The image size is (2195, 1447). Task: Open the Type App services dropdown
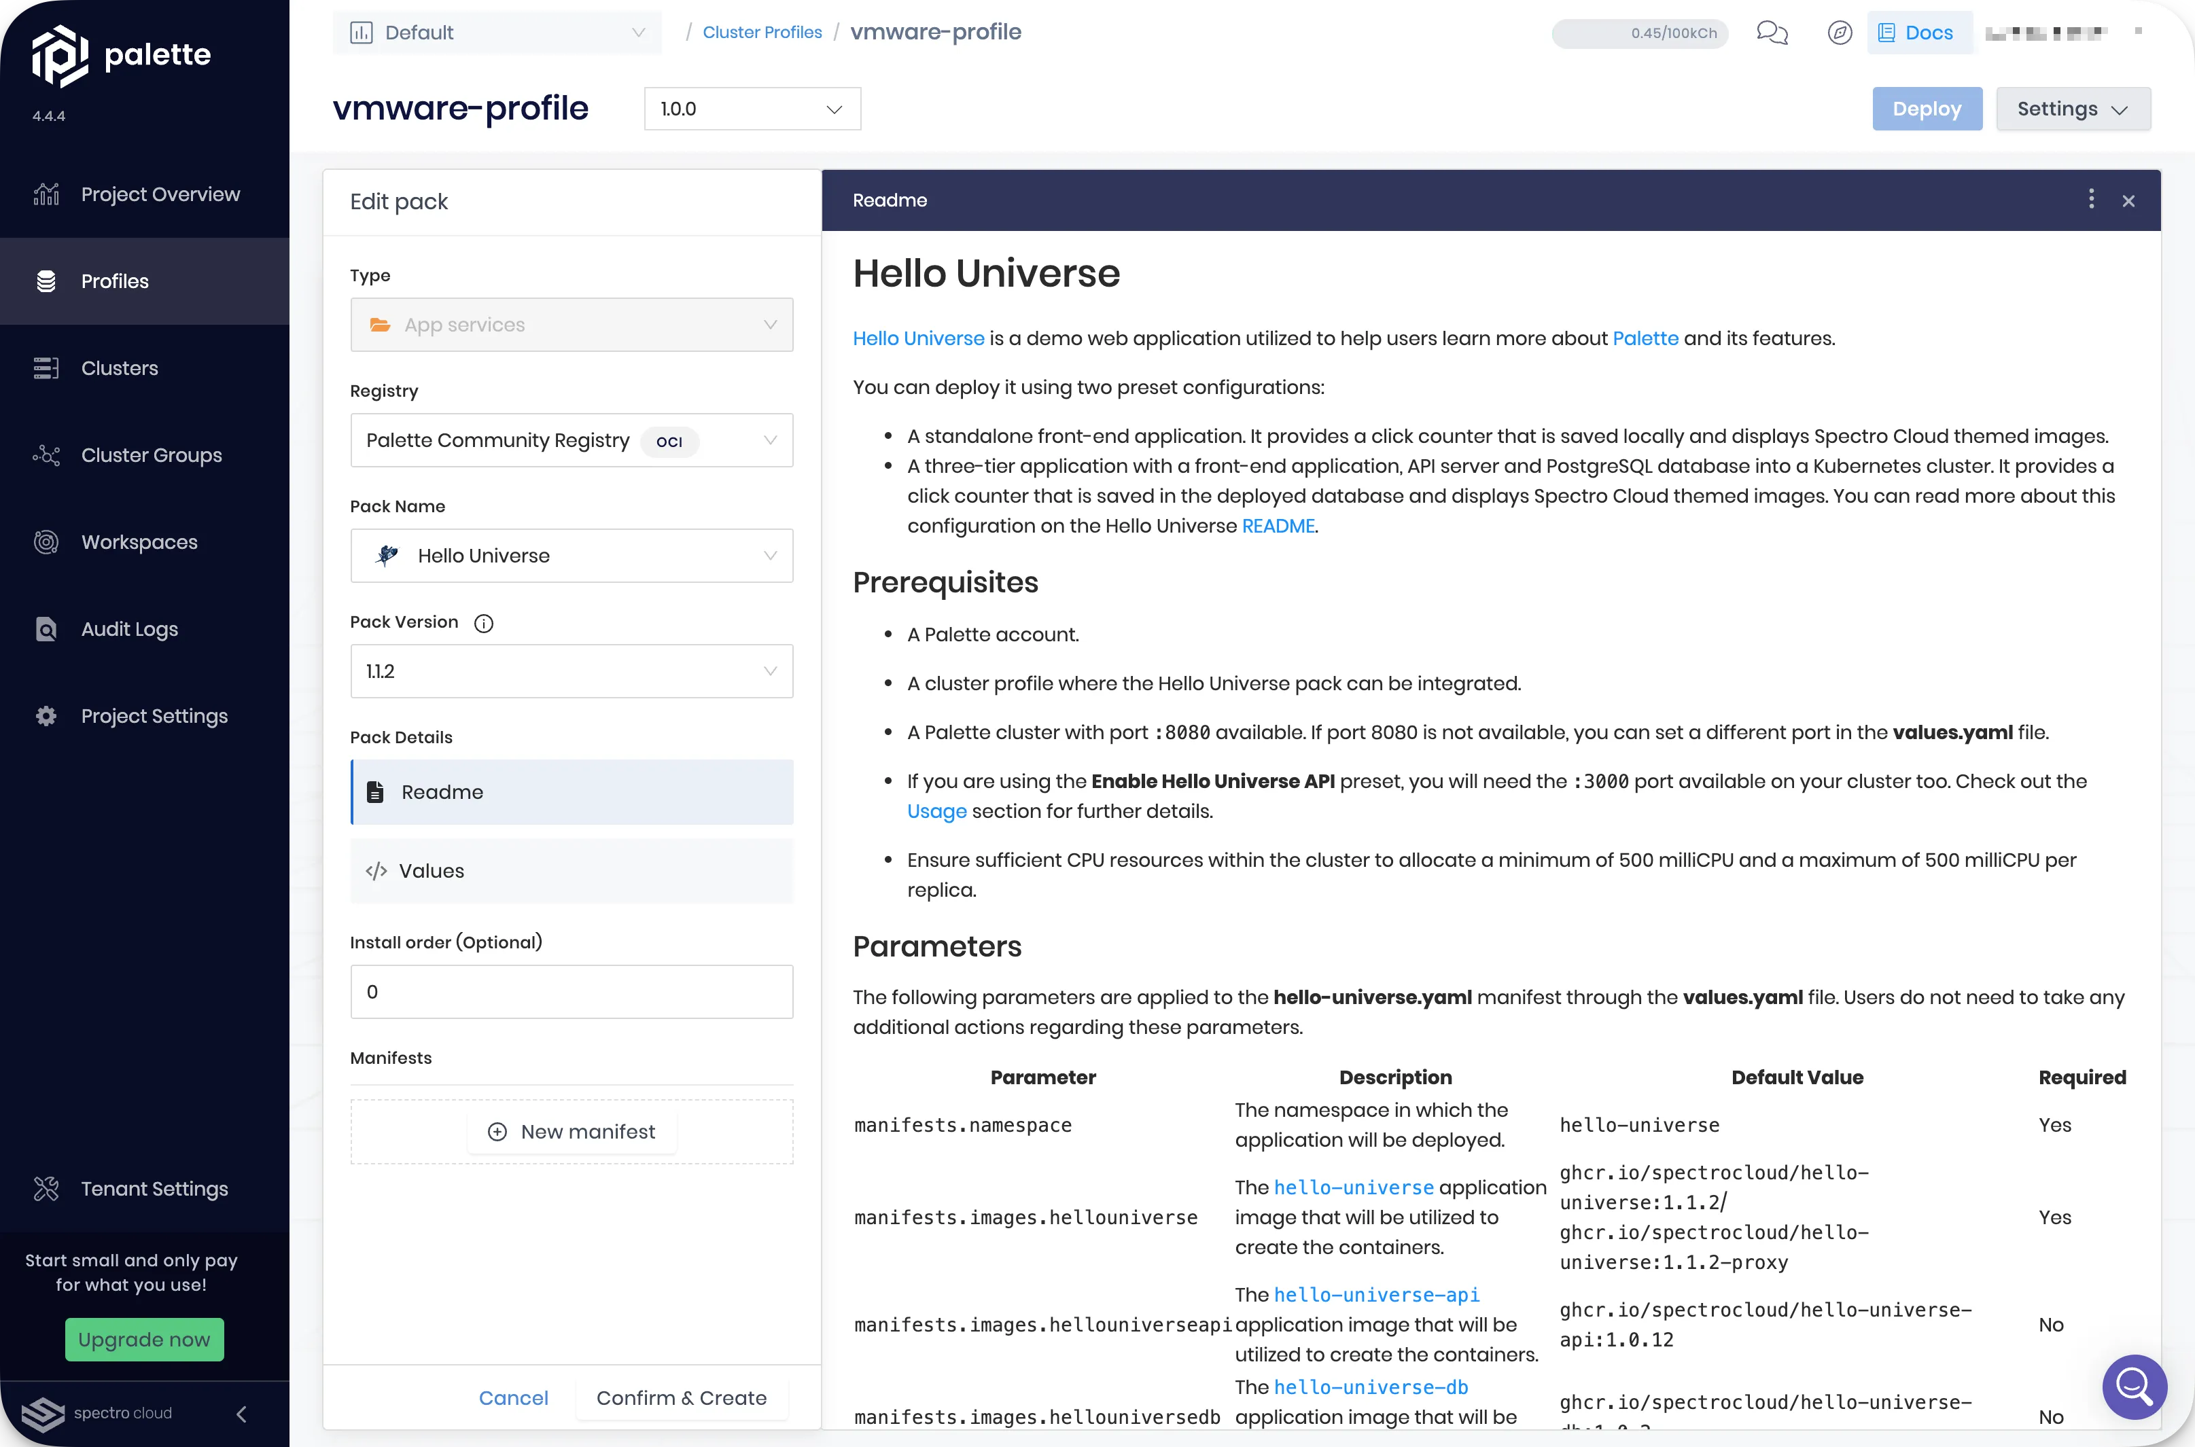pyautogui.click(x=572, y=325)
